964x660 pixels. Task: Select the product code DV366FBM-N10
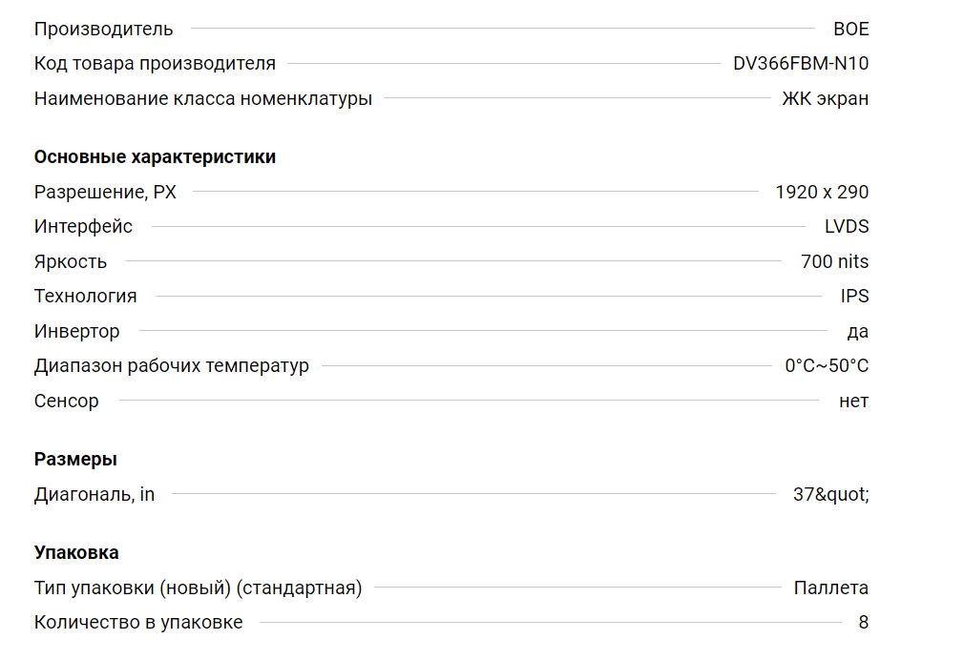tap(801, 63)
